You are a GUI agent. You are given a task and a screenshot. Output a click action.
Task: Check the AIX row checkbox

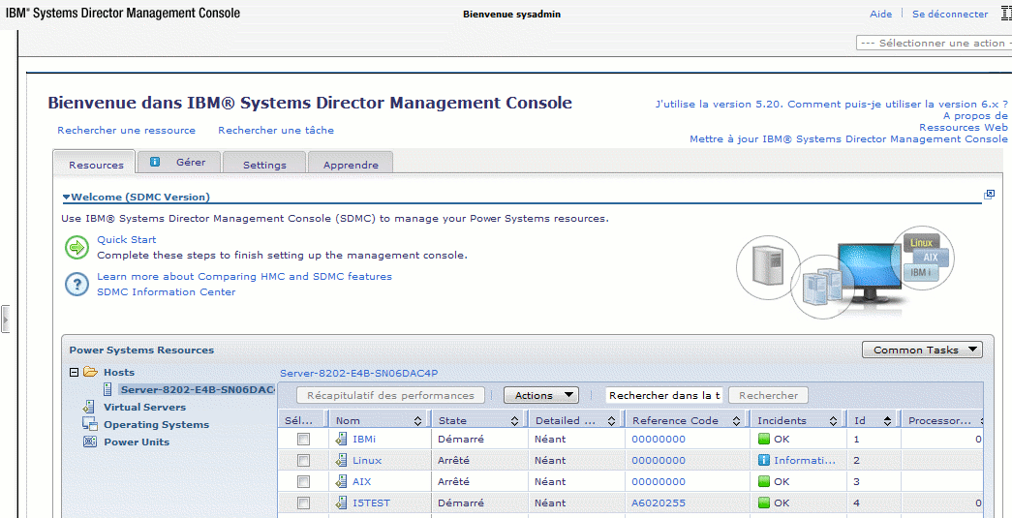pyautogui.click(x=303, y=482)
